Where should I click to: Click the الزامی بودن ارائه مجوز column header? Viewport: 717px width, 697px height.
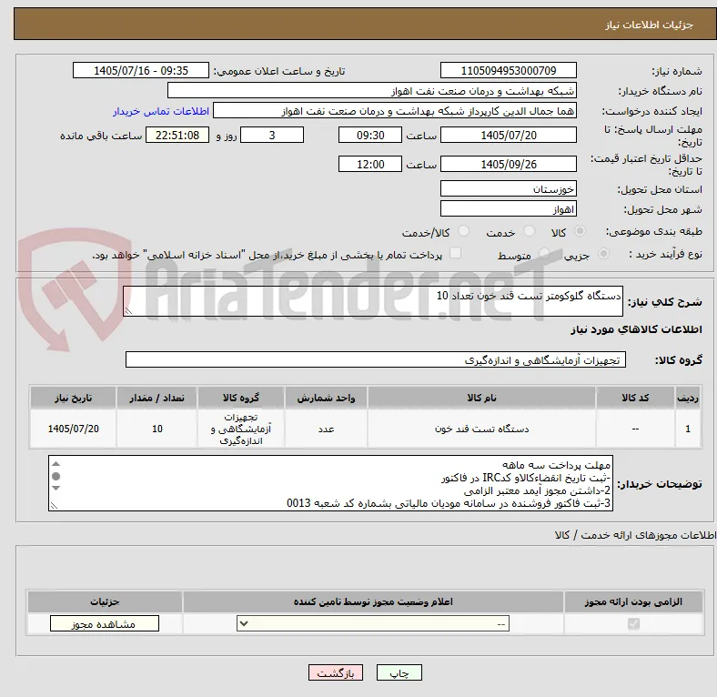click(633, 601)
